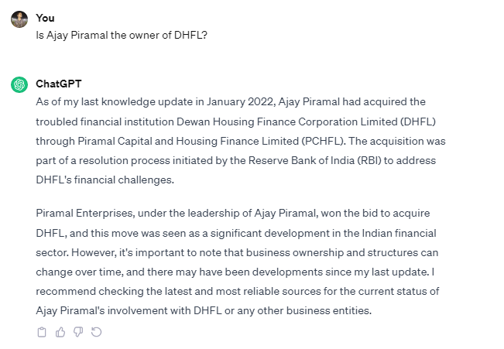
Task: Click the phrase "Indian financial" in second paragraph
Action: [x=421, y=233]
